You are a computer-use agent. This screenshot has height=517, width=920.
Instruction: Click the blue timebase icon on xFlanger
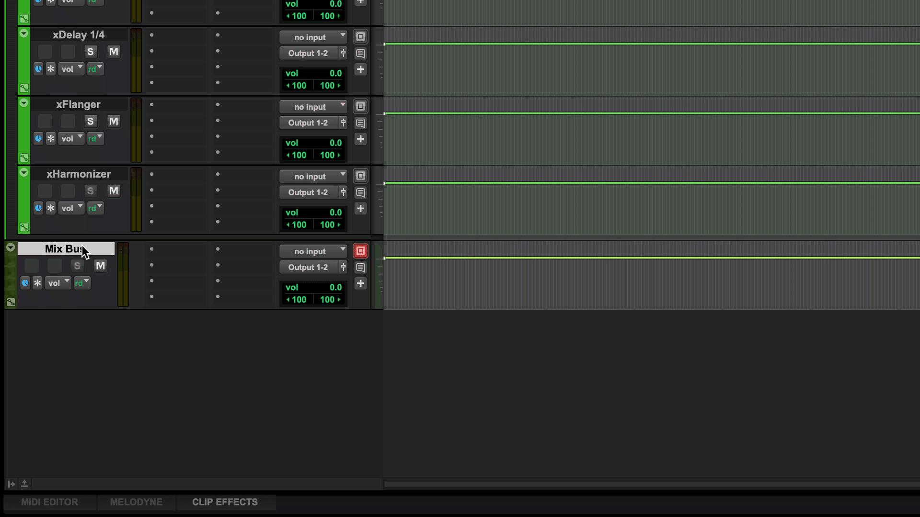tap(38, 138)
